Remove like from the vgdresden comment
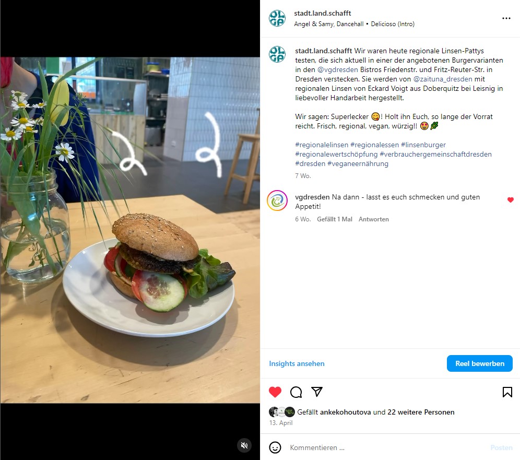Screen dimensions: 520x460 point(511,199)
